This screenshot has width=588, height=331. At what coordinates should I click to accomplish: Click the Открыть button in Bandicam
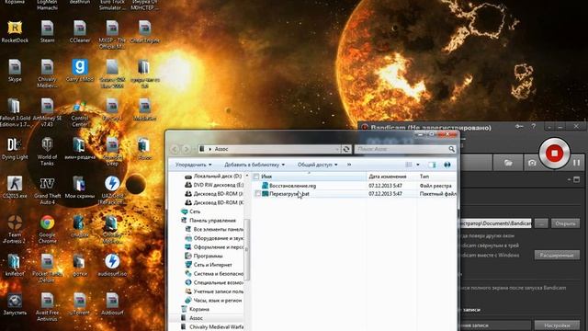click(565, 223)
